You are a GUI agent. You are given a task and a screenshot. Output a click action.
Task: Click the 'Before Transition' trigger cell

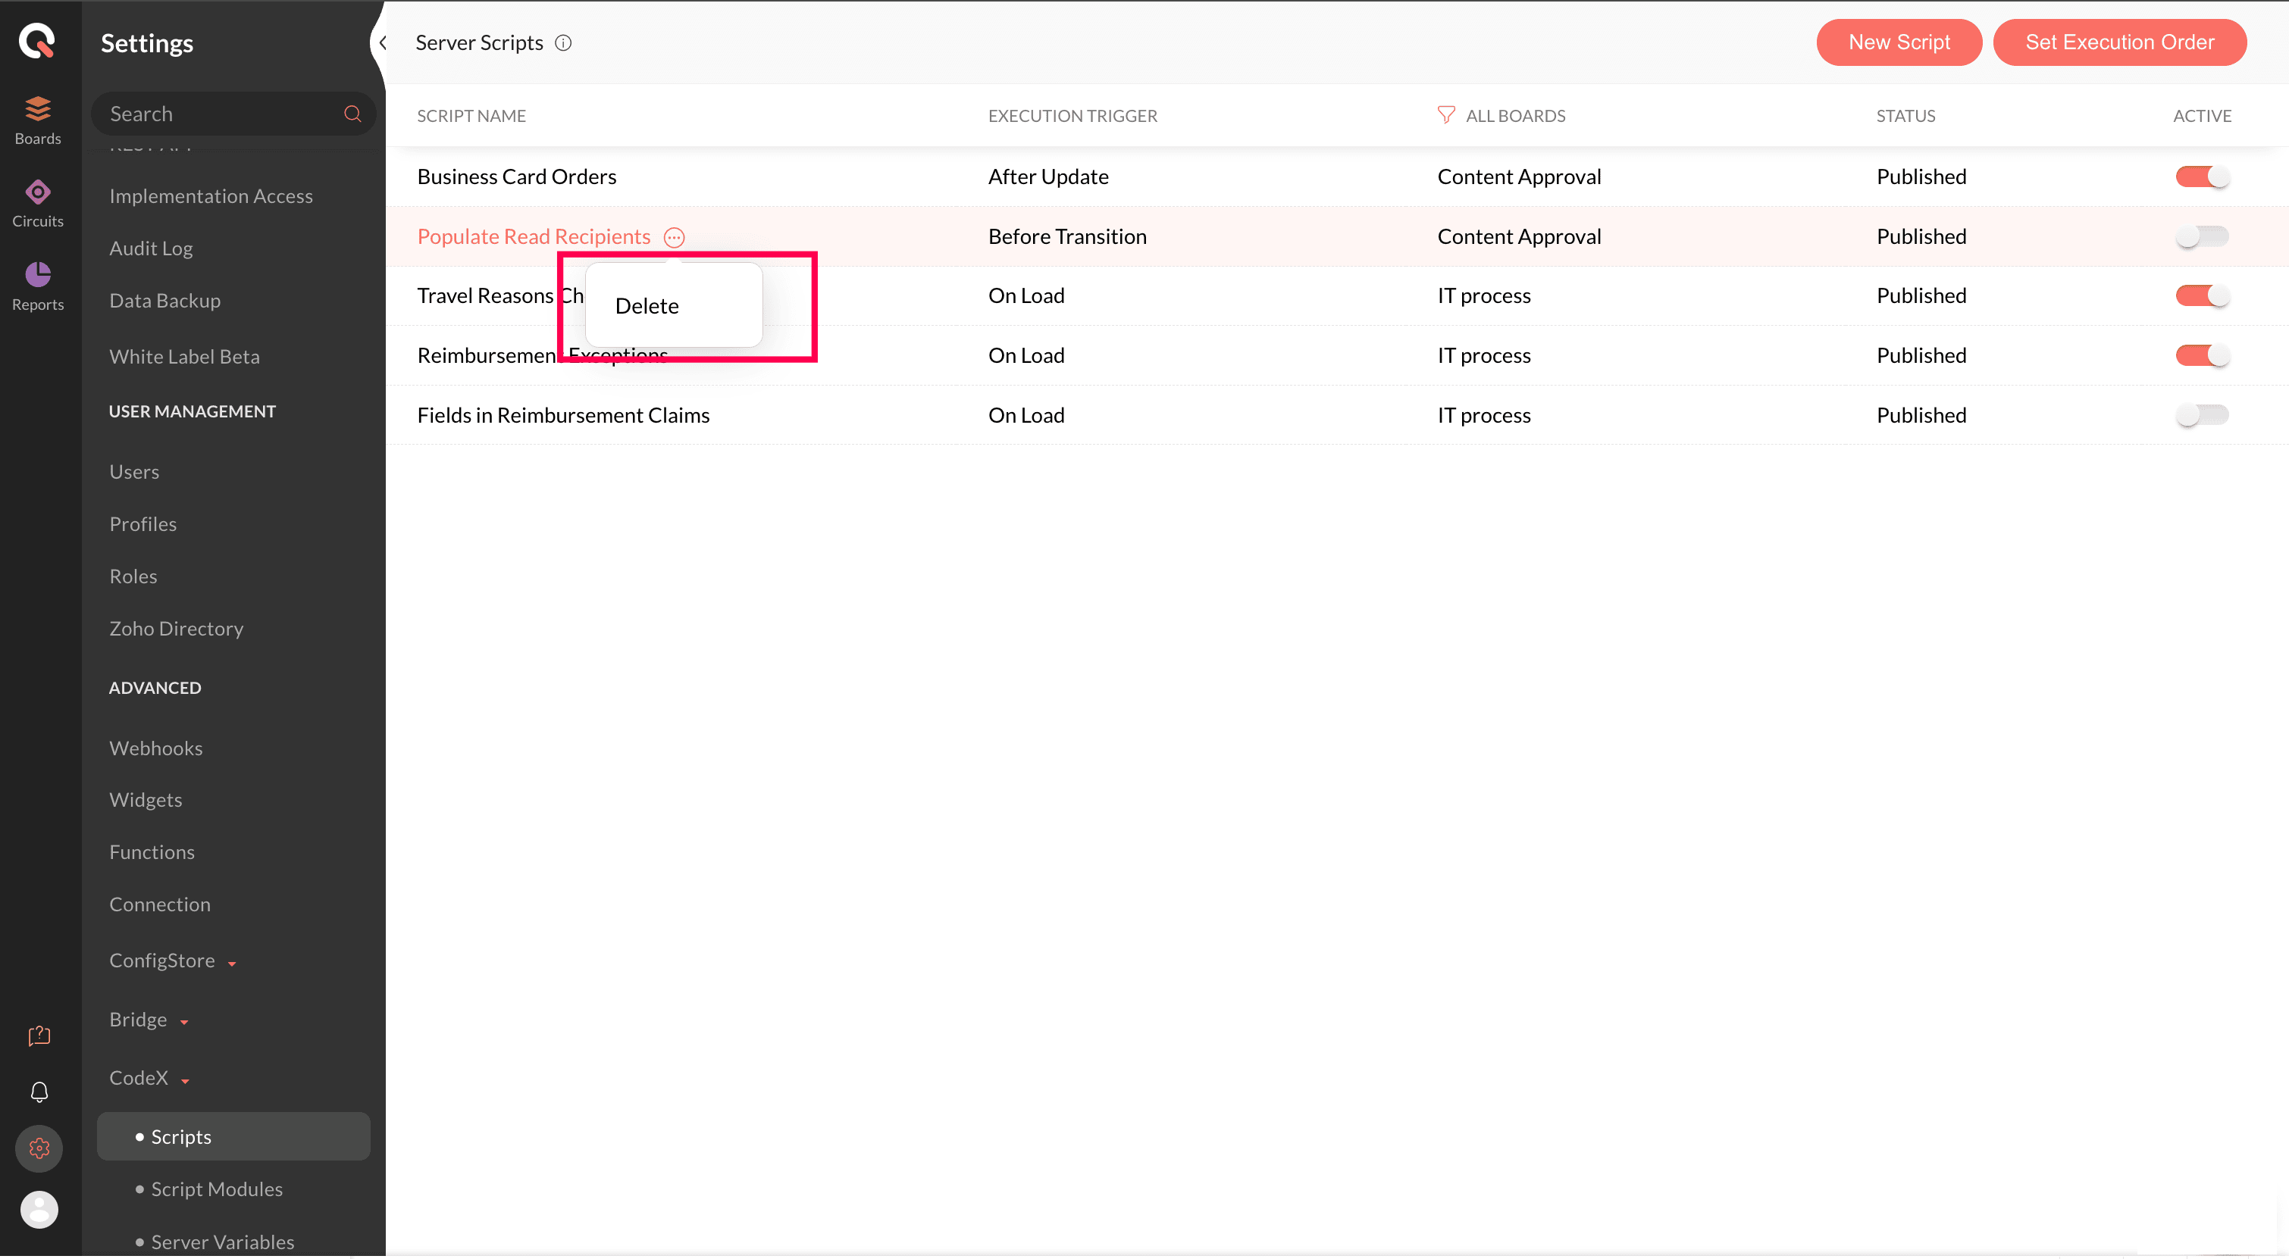1067,236
